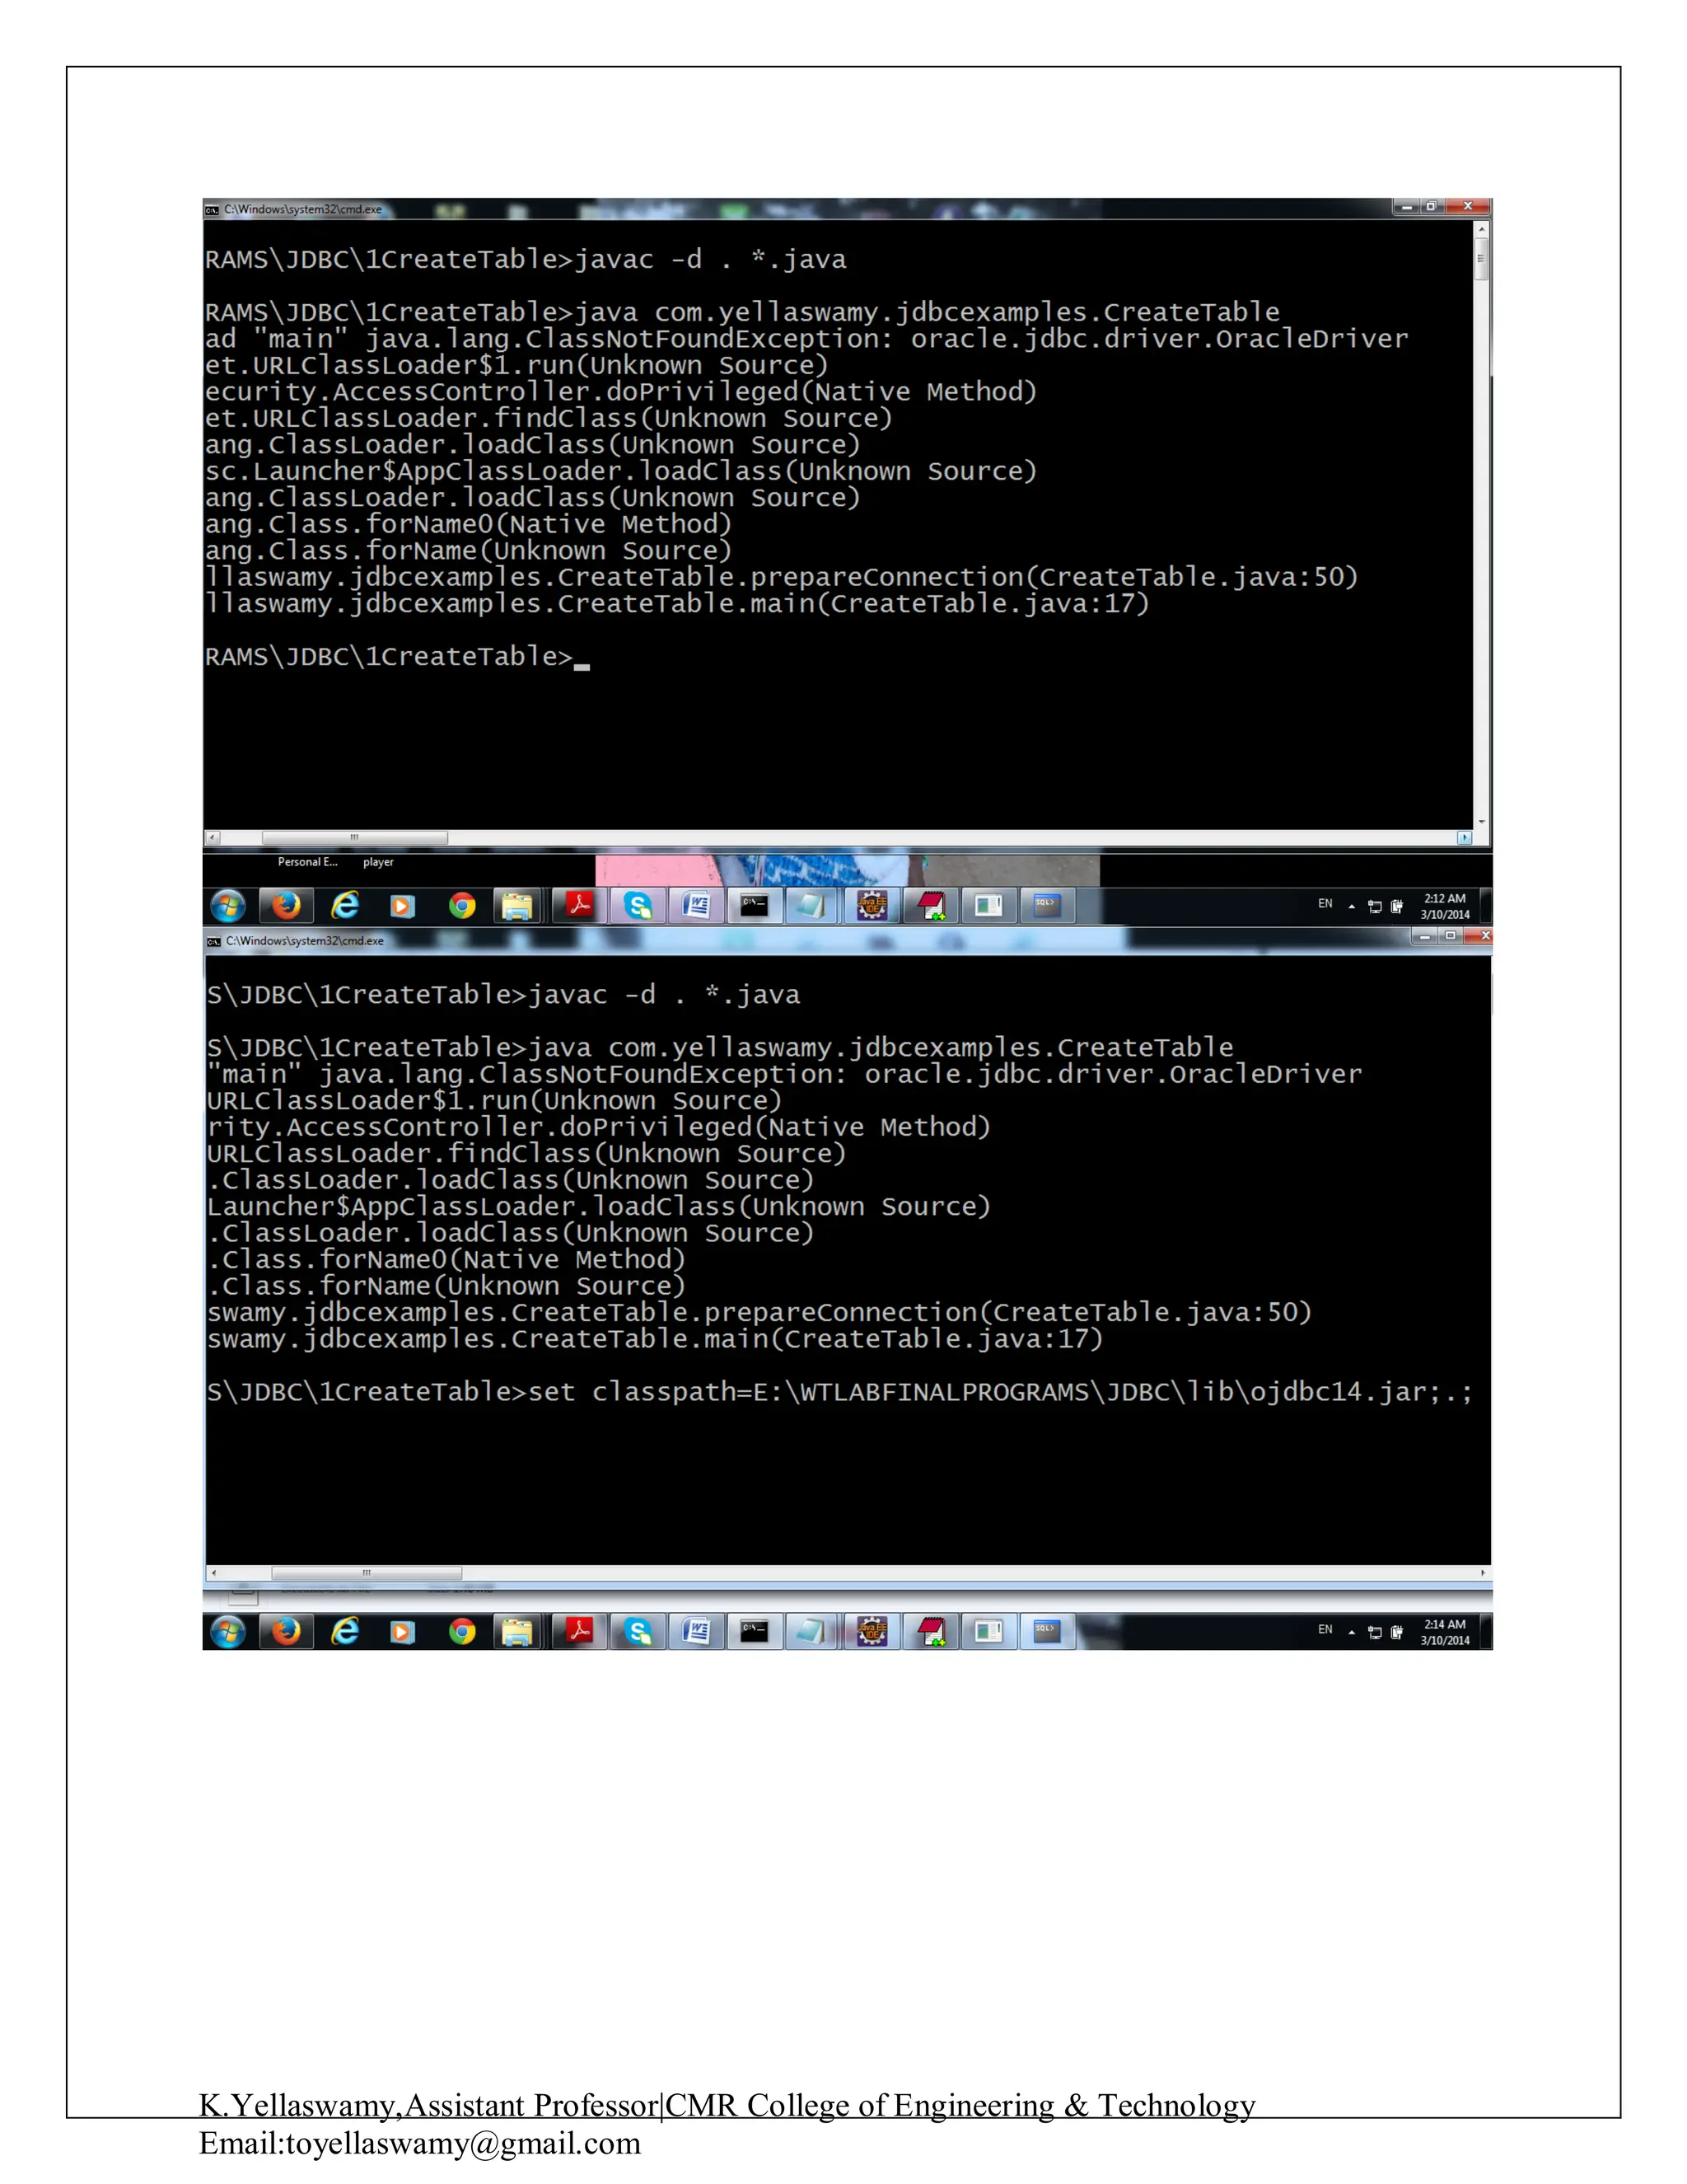Launch Internet Explorer from the 2:12 AM taskbar
The height and width of the screenshot is (2184, 1687).
pyautogui.click(x=345, y=905)
